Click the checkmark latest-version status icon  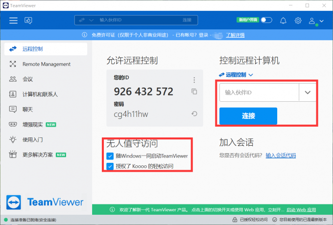coord(275,220)
